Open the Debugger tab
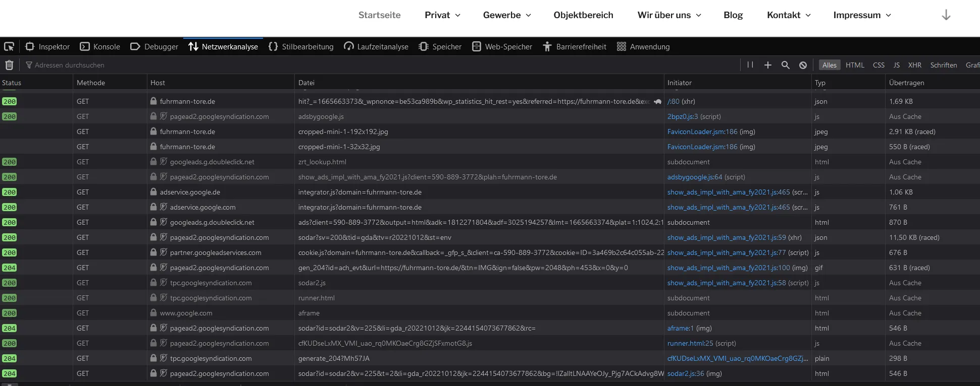Image resolution: width=980 pixels, height=386 pixels. [x=154, y=47]
